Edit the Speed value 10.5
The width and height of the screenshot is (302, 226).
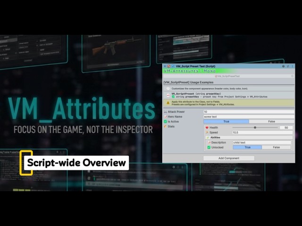(262, 132)
